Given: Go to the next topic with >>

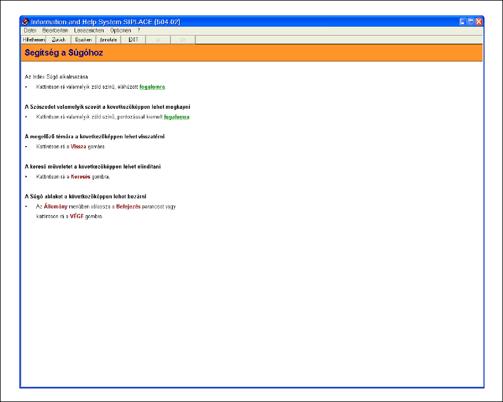Looking at the screenshot, I should 183,40.
